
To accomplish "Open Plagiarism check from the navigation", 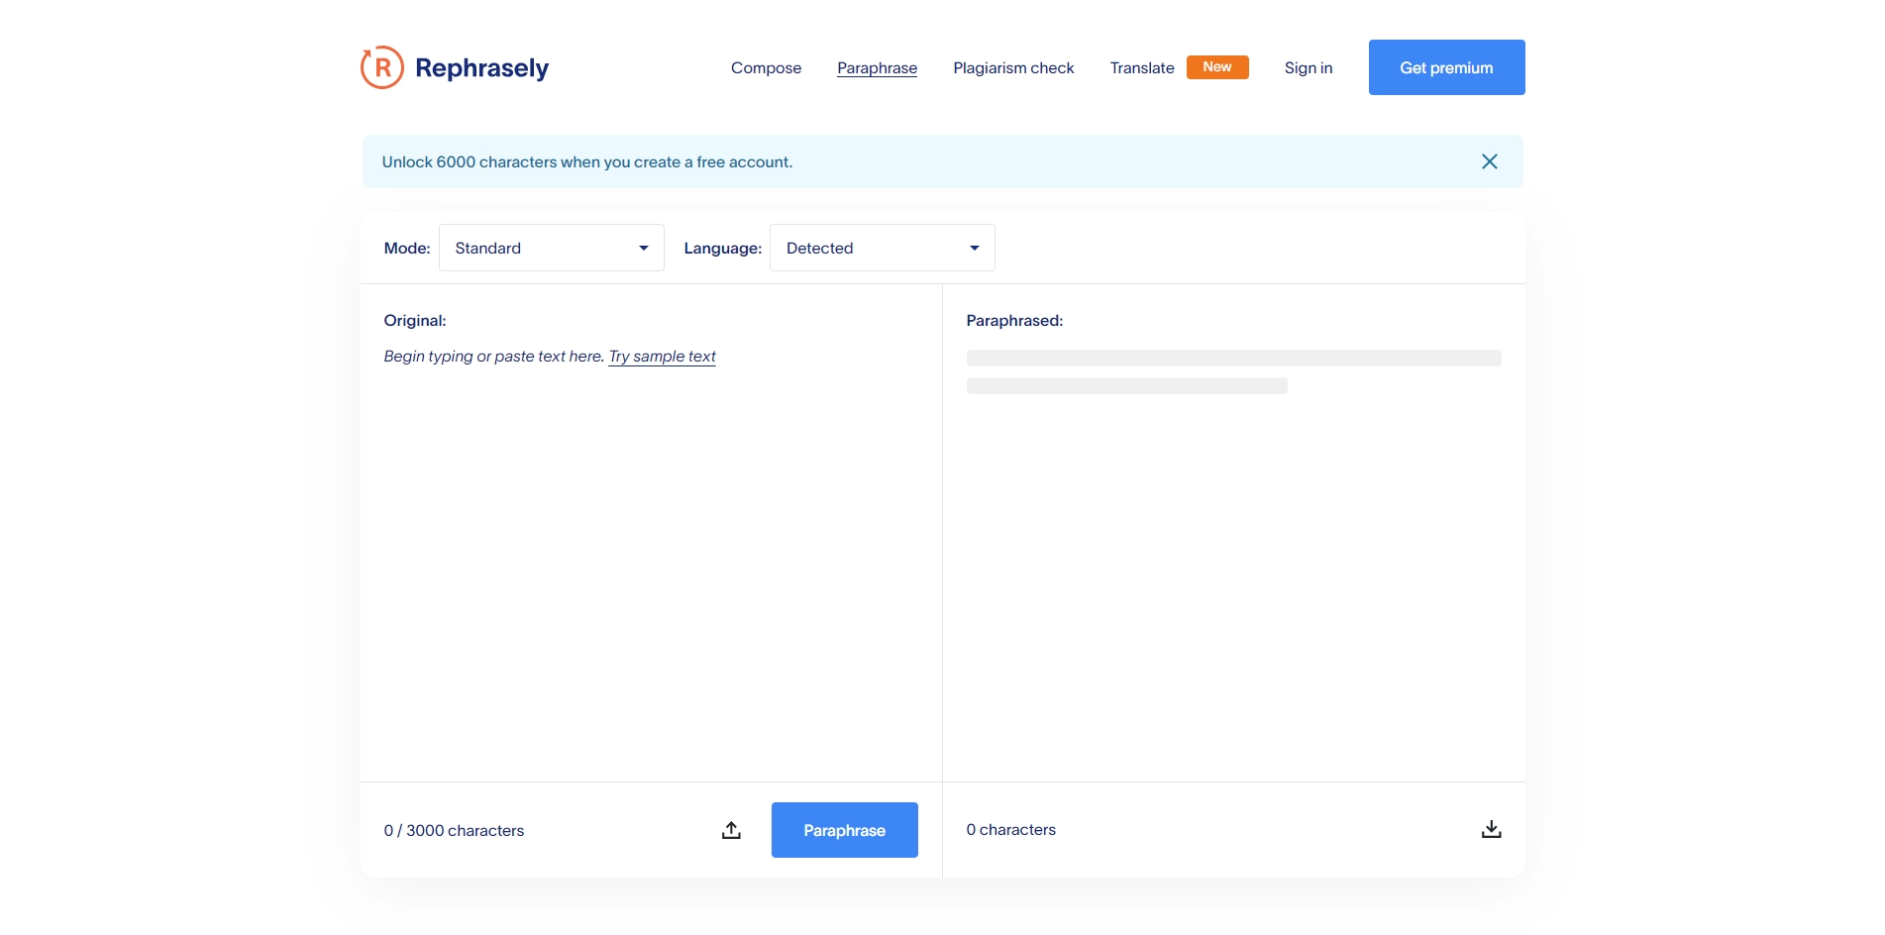I will point(1013,67).
